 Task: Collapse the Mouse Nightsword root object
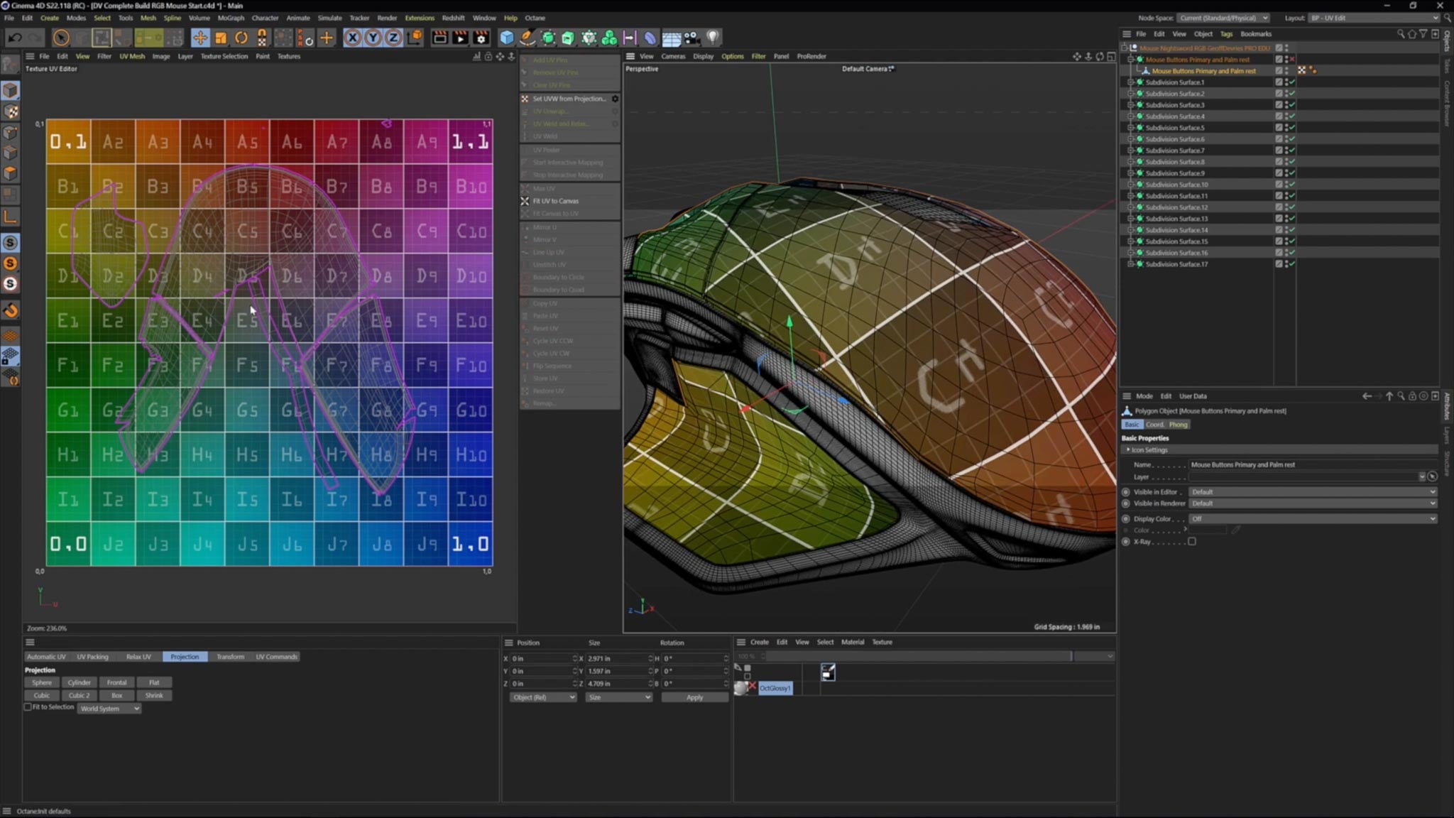(1125, 48)
